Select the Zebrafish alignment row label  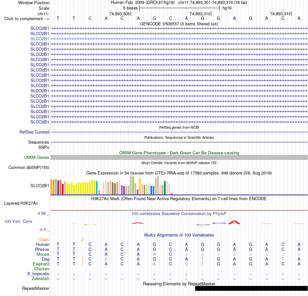click(41, 279)
